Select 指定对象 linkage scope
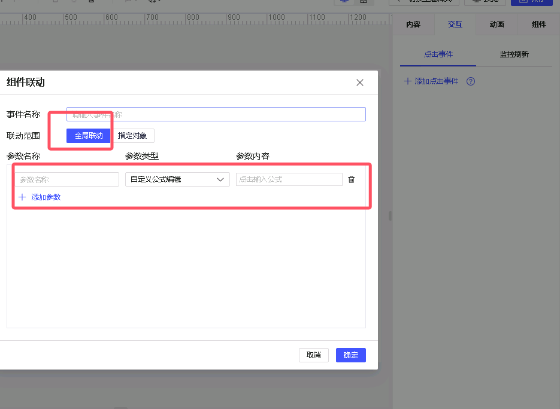560x409 pixels. click(x=132, y=136)
